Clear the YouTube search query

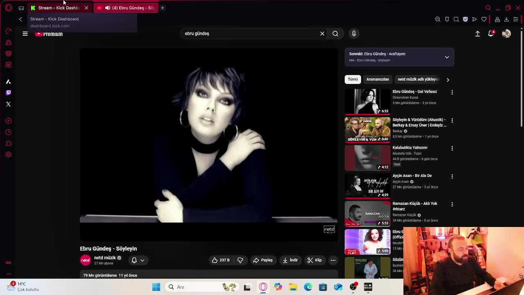pos(322,34)
